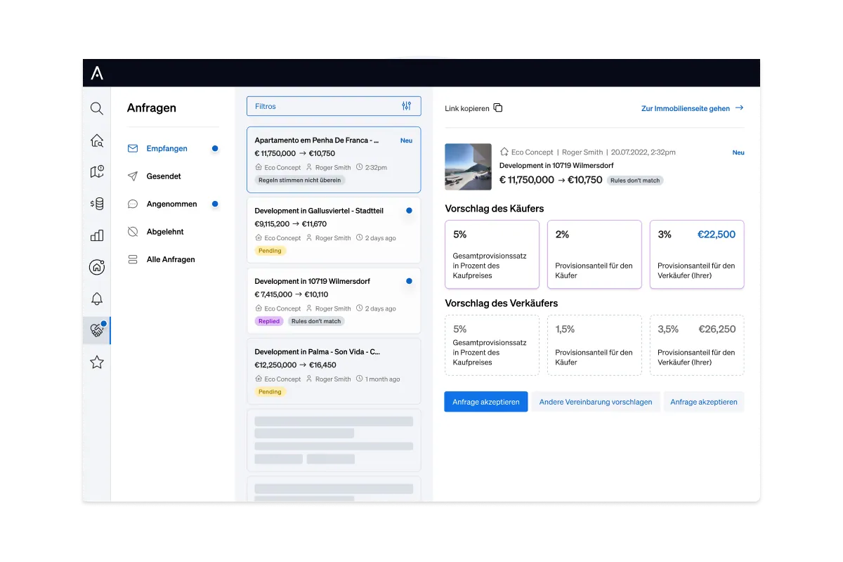The height and width of the screenshot is (562, 843).
Task: Click the 20.07.2022, 2:32pm timestamp
Action: (x=643, y=152)
